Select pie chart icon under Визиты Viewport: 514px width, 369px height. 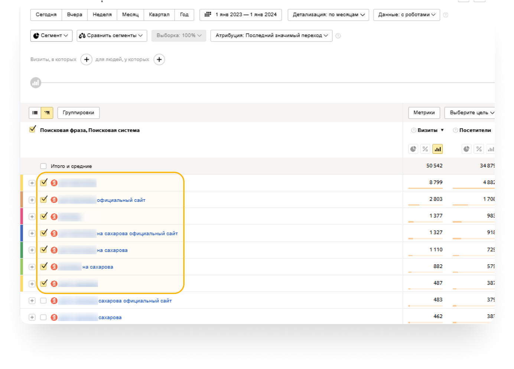(x=413, y=149)
